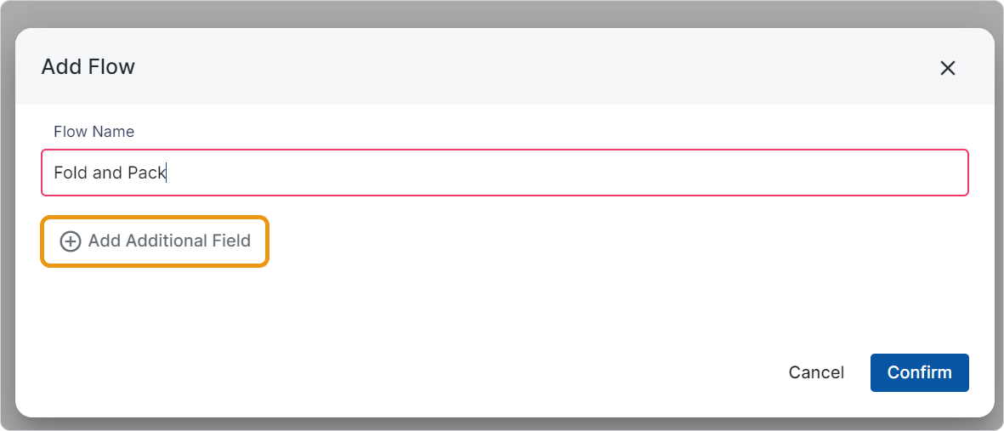The image size is (1004, 431).
Task: Cancel adding the flow
Action: coord(816,372)
